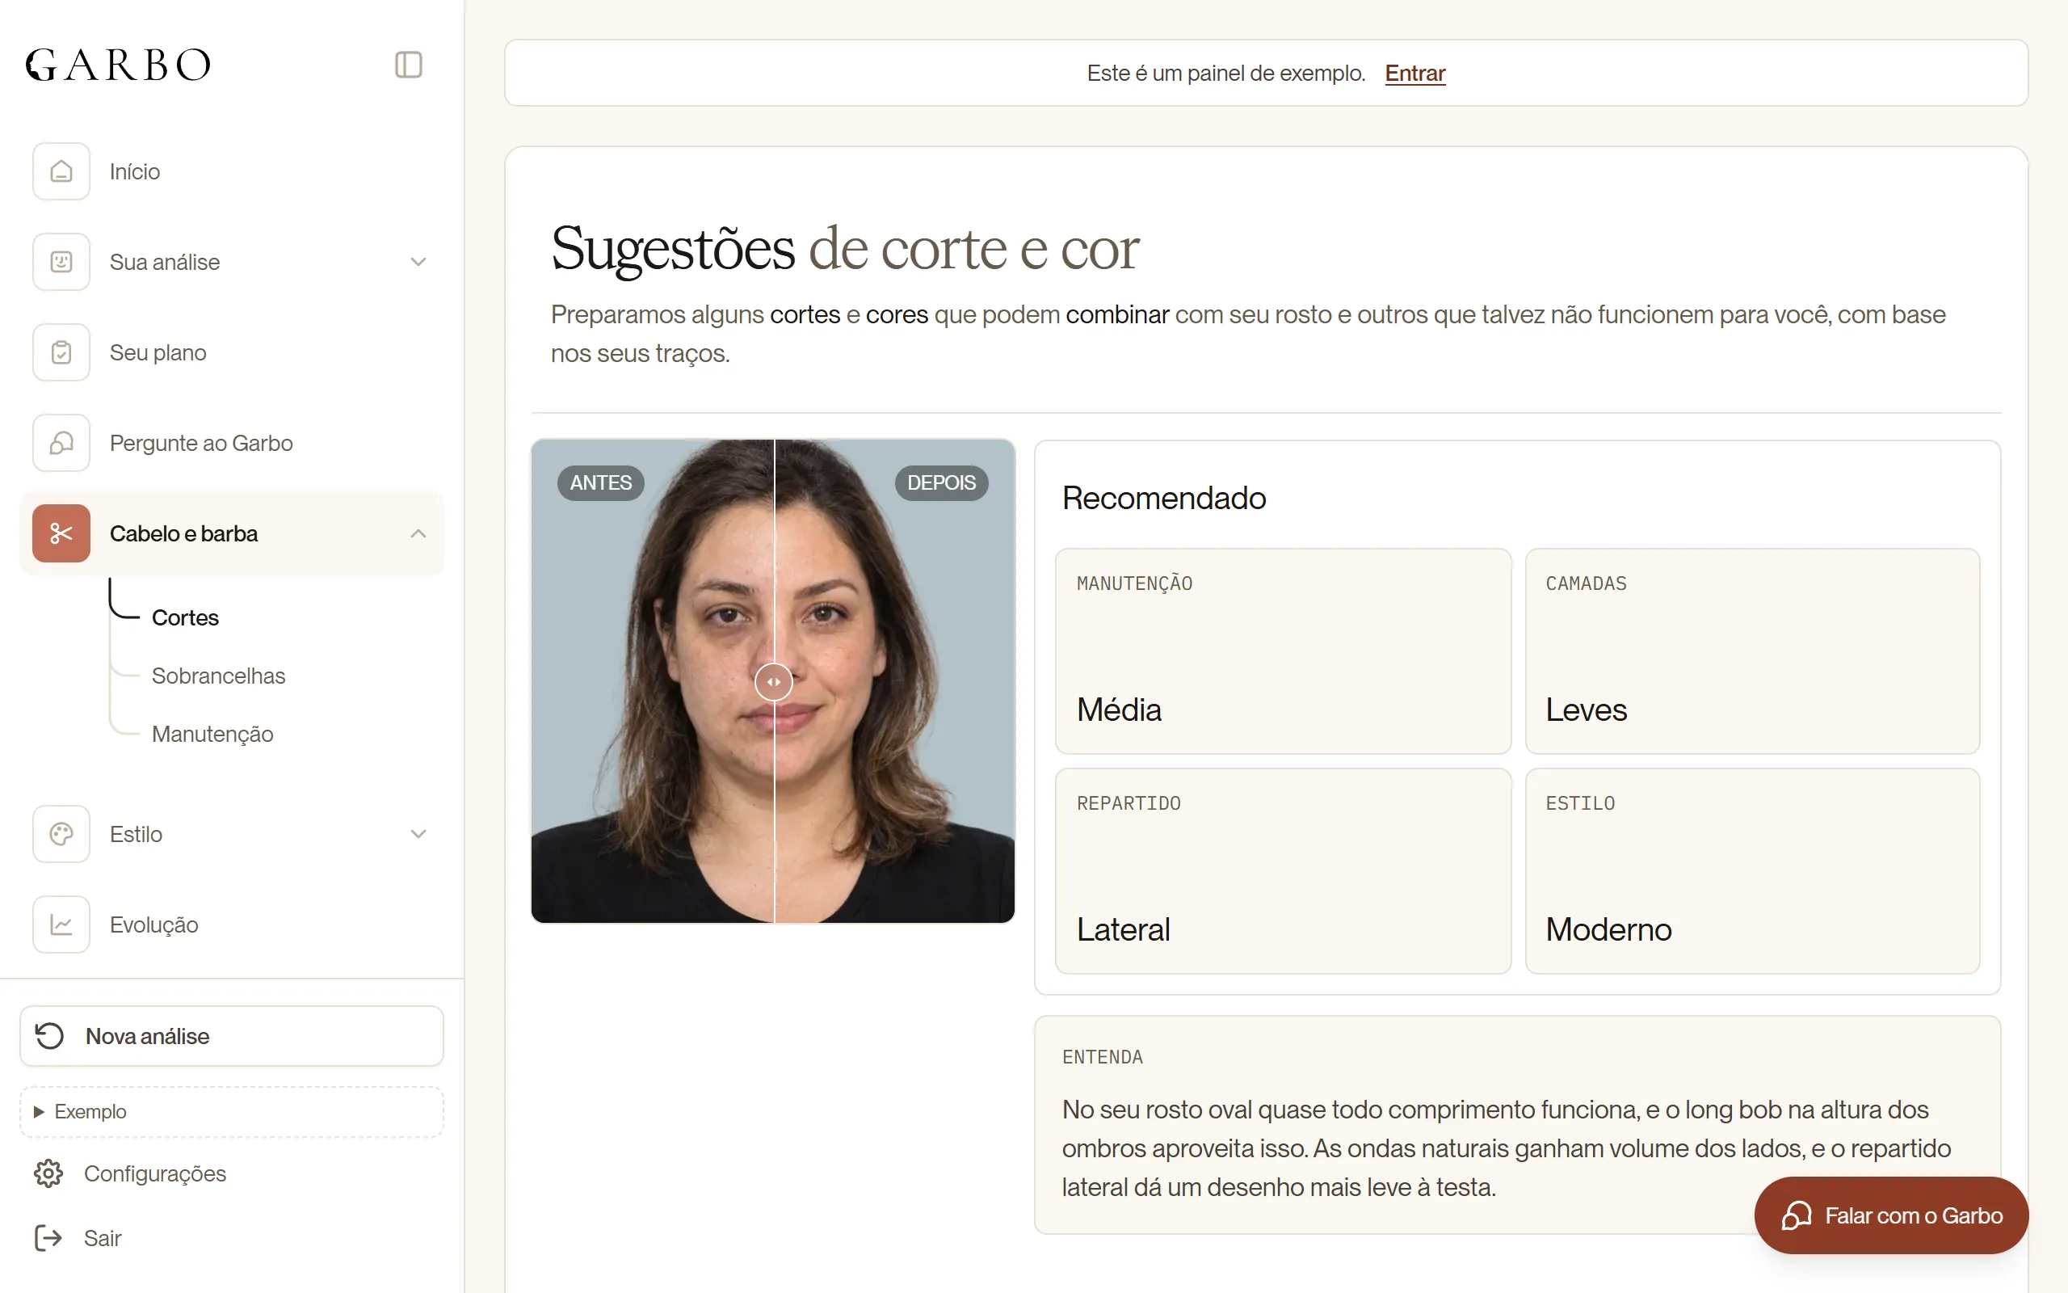Screen dimensions: 2068x1293
Task: Click the ENTENDA label
Action: [1103, 1057]
